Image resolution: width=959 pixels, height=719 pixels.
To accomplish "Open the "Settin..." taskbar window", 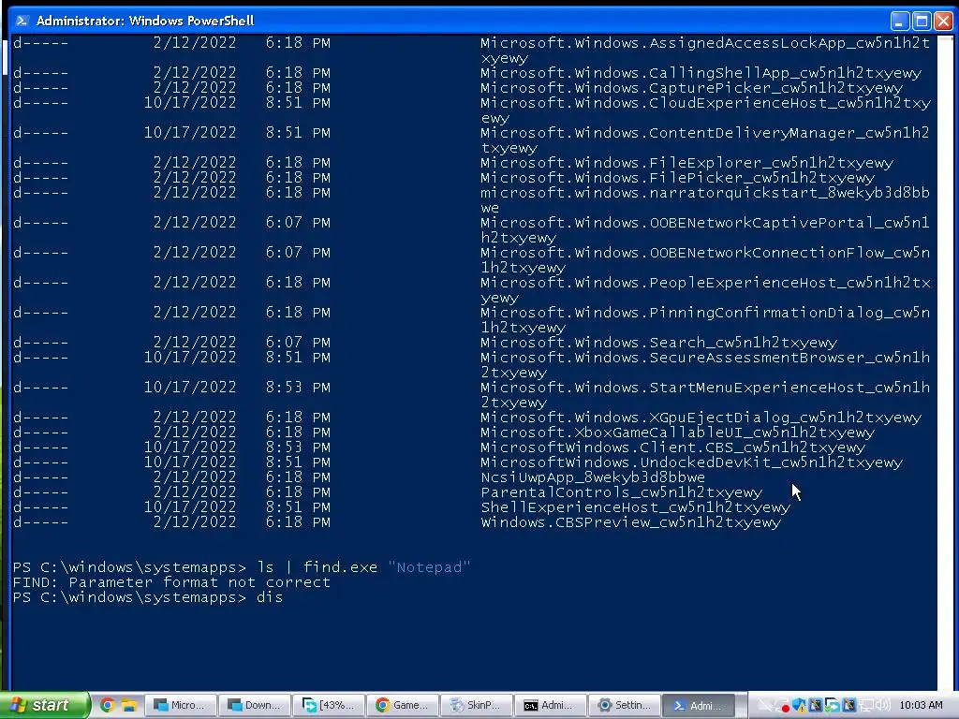I will coord(625,705).
